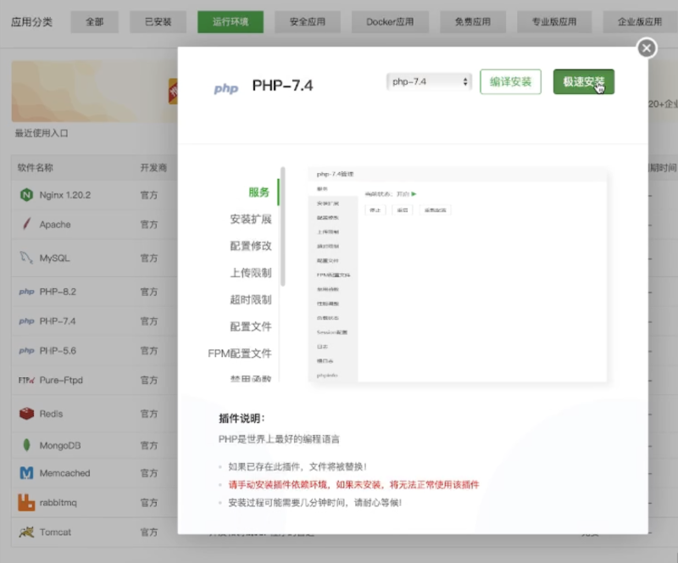This screenshot has height=563, width=678.
Task: Click the php logo in the install dialog header
Action: pos(226,88)
